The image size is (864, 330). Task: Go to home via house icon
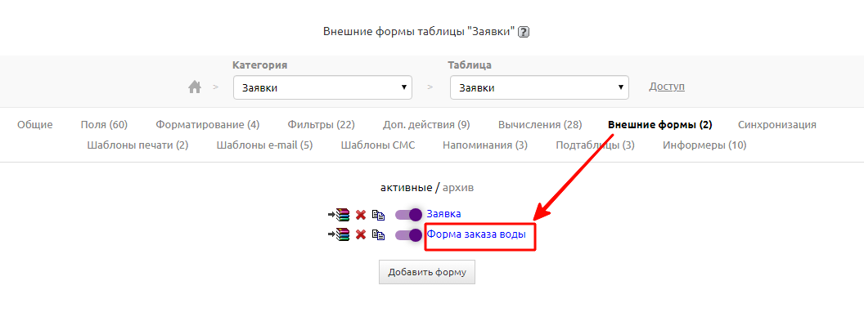195,87
